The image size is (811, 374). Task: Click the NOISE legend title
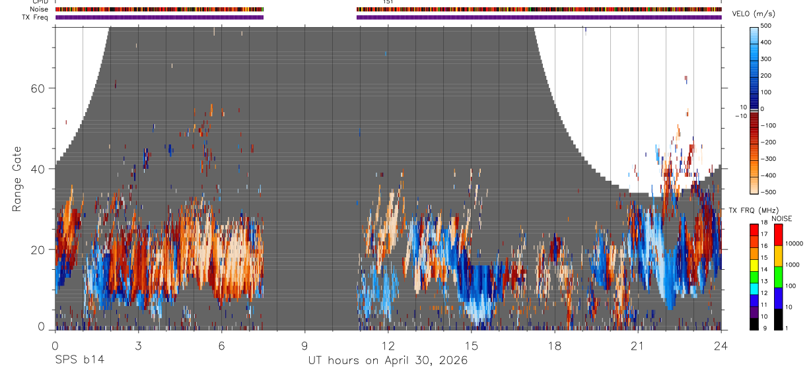pos(783,218)
